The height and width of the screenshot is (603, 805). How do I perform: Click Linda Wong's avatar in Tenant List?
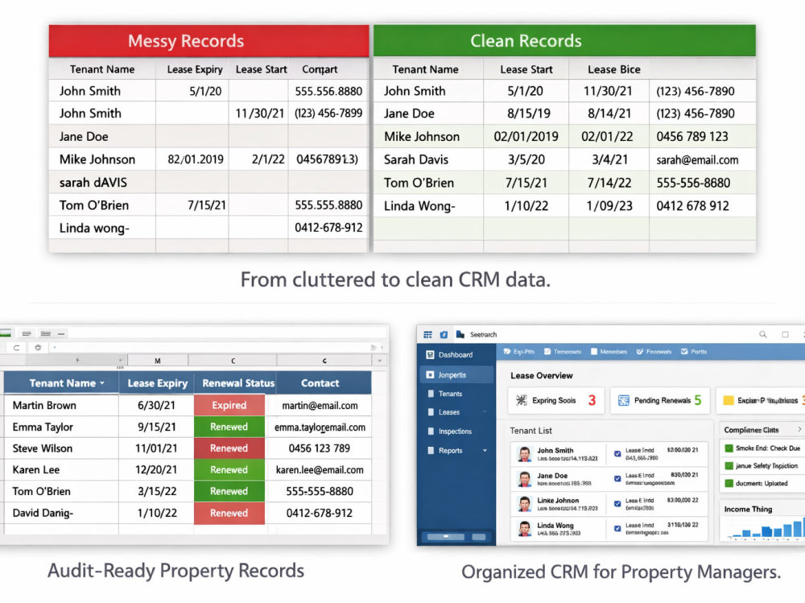click(524, 528)
